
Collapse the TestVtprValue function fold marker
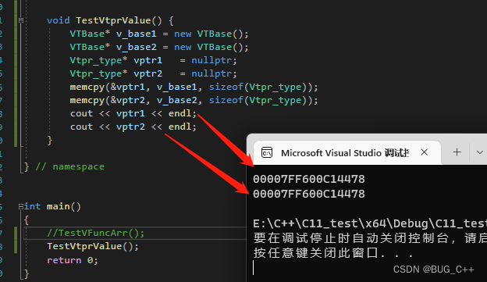coord(21,20)
